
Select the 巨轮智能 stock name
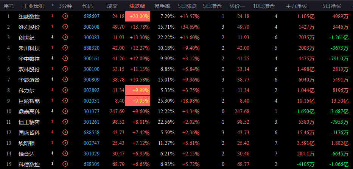(x=29, y=101)
